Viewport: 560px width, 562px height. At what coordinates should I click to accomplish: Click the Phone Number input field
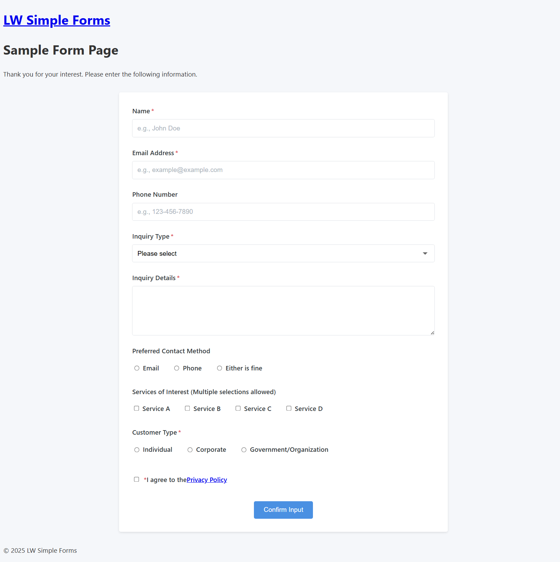(x=283, y=211)
